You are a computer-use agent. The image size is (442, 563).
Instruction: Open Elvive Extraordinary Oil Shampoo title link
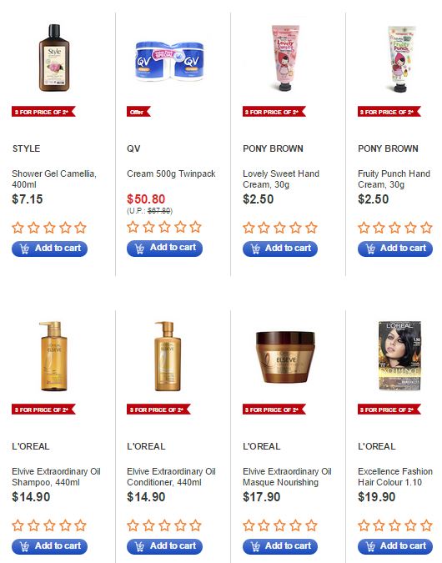[x=56, y=476]
